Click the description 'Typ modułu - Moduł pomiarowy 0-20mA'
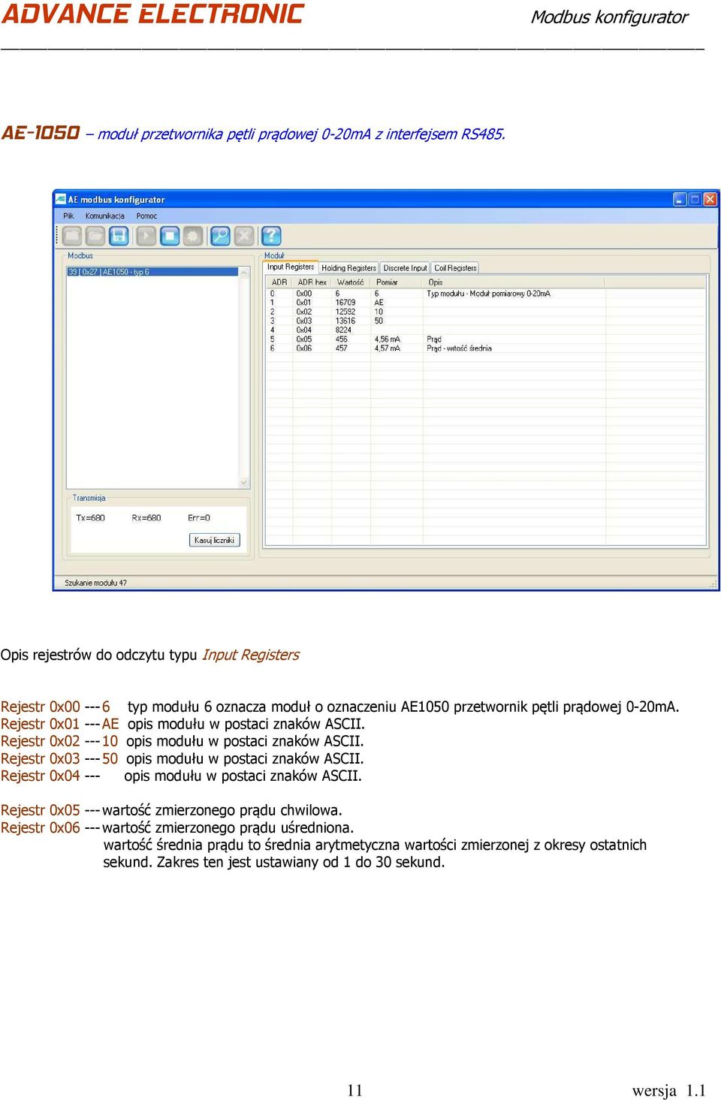Image resolution: width=721 pixels, height=1100 pixels. 488,294
